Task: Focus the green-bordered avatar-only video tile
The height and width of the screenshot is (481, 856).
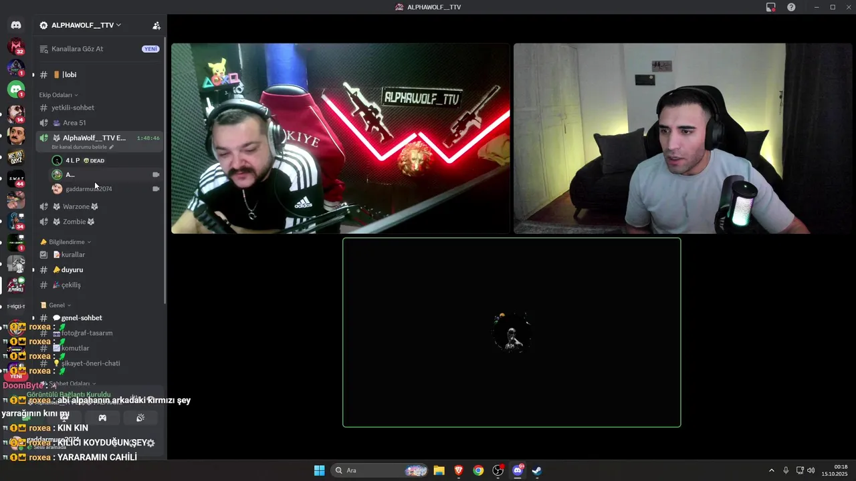Action: coord(512,332)
